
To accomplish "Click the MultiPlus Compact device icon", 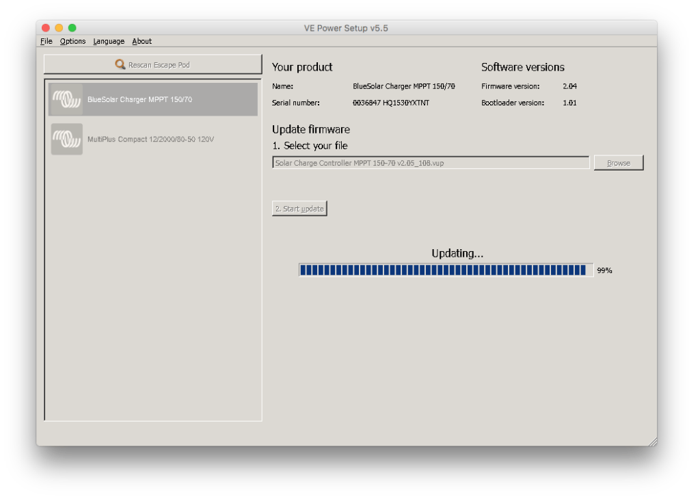I will pos(66,139).
